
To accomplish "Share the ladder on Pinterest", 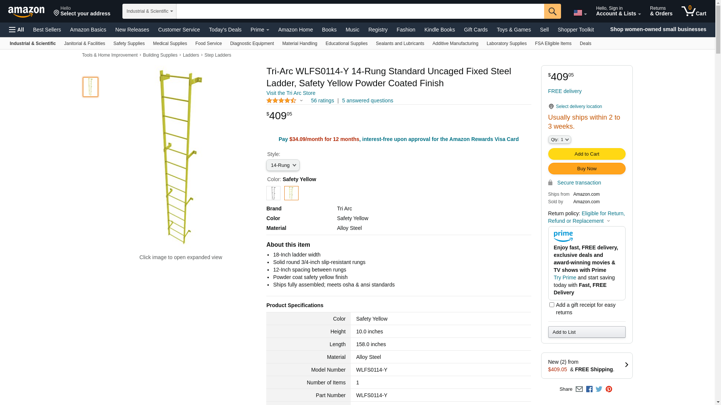I will pyautogui.click(x=609, y=389).
